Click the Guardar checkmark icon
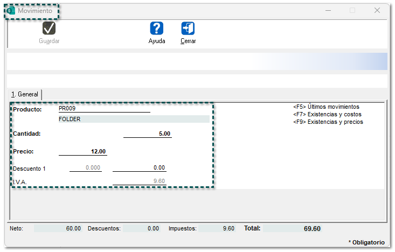This screenshot has height=252, width=395. pos(49,29)
